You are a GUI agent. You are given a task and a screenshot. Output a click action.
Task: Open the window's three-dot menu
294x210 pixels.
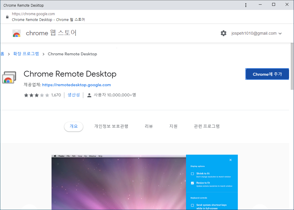click(246, 5)
